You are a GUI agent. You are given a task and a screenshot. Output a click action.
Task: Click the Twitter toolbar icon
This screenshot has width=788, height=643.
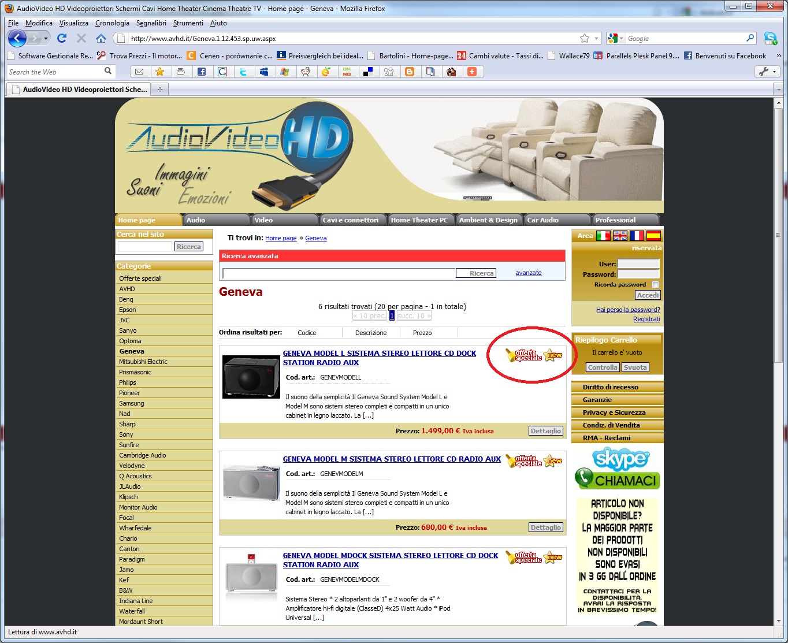pyautogui.click(x=243, y=72)
